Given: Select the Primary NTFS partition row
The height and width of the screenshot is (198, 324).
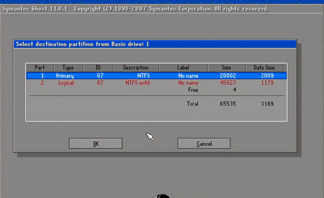Looking at the screenshot, I should 157,76.
